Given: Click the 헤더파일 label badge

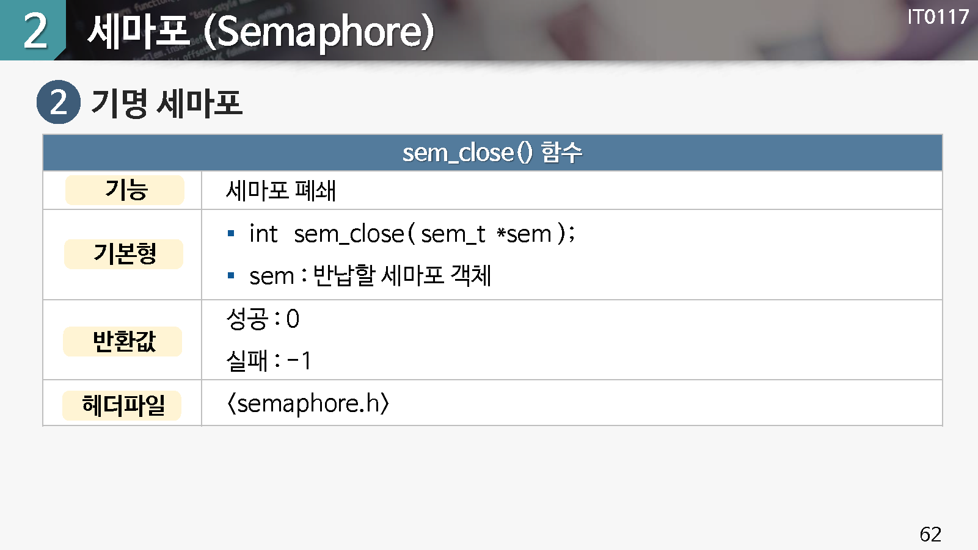Looking at the screenshot, I should pyautogui.click(x=122, y=405).
